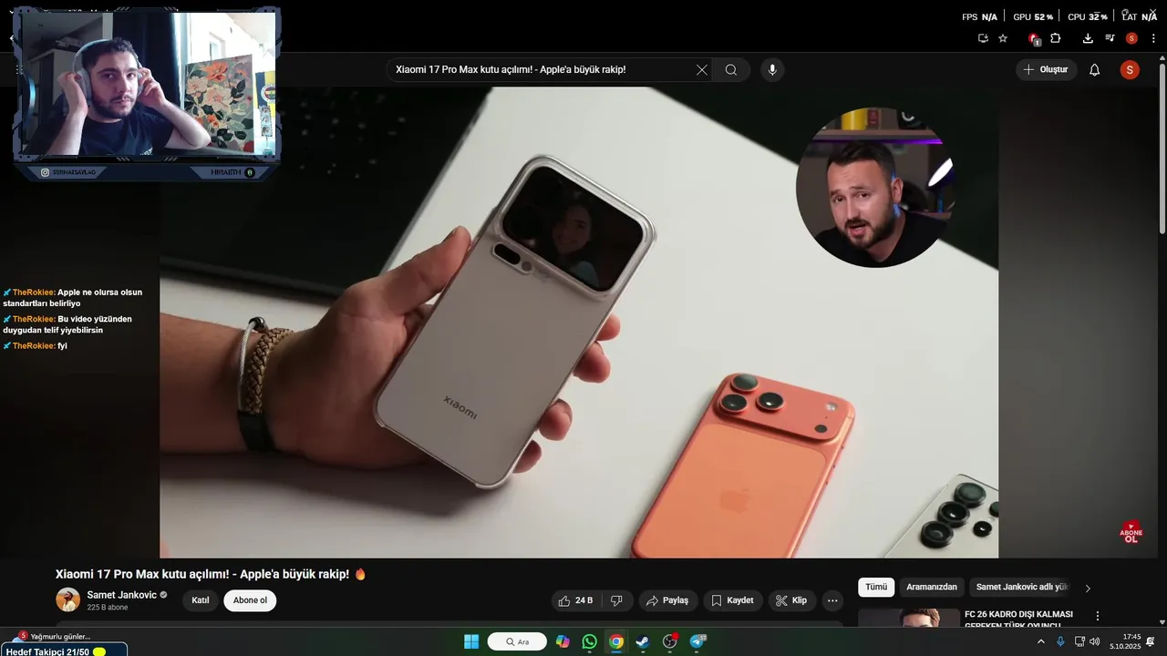Open the YouTube account avatar menu
This screenshot has width=1167, height=656.
click(1130, 70)
